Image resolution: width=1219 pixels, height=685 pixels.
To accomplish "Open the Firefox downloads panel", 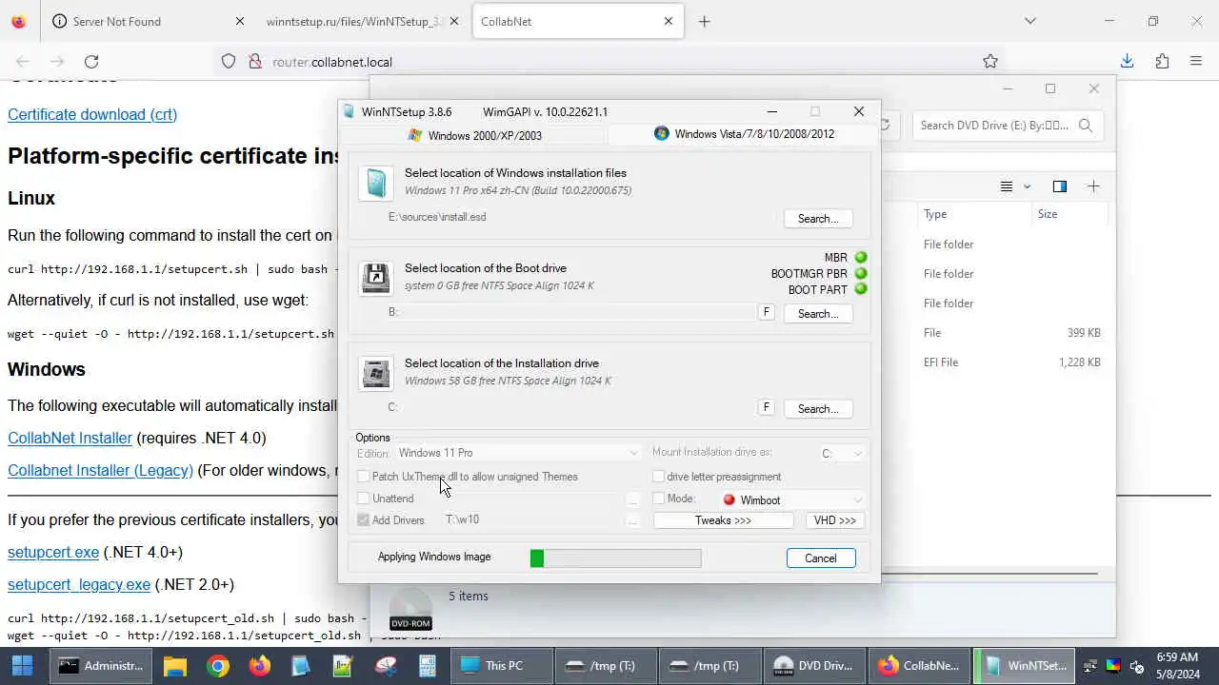I will click(1128, 62).
